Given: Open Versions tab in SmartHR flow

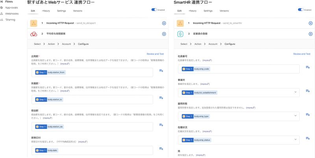Looking at the screenshot, I should (224, 11).
